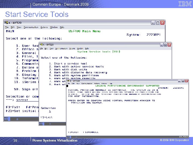Minimize the back MAIN menu window
This screenshot has height=145, width=193.
(x=153, y=23)
